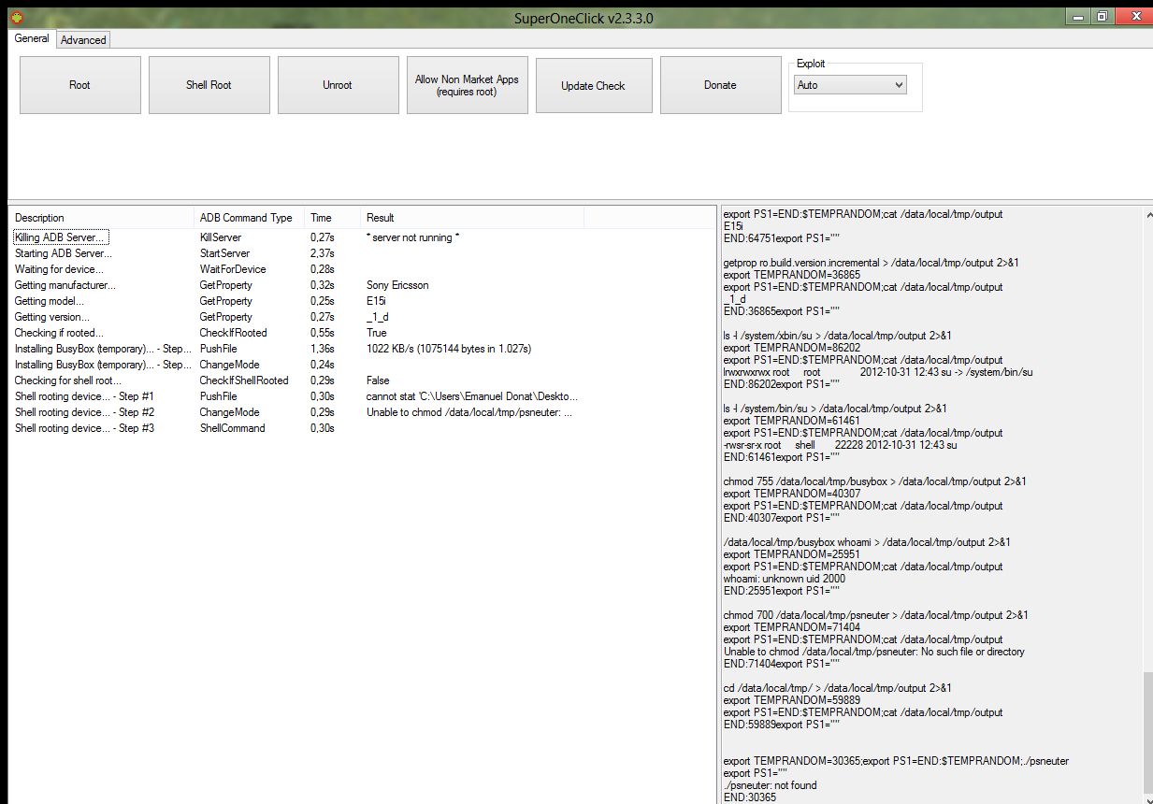Click the CheckIfShellRooted command type cell
This screenshot has width=1153, height=804.
pos(244,380)
